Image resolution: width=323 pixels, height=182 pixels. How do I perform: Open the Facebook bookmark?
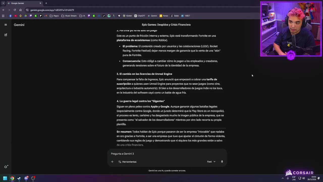10,16
